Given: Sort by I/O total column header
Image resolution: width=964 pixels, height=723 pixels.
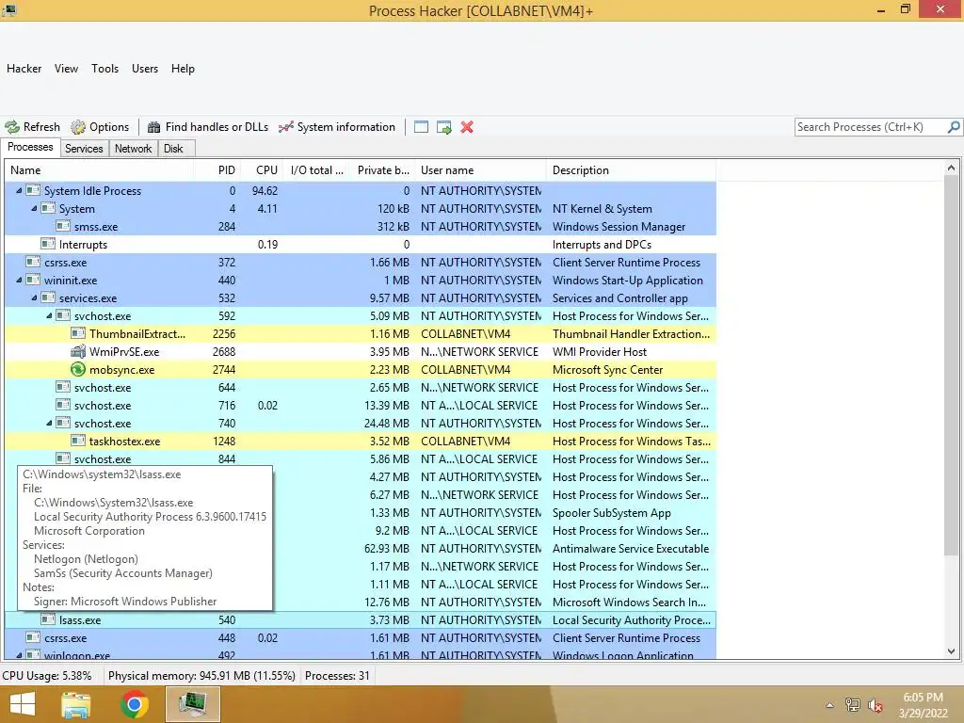Looking at the screenshot, I should pos(318,170).
